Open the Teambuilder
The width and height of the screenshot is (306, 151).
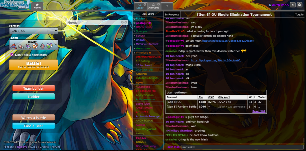[x=34, y=88]
